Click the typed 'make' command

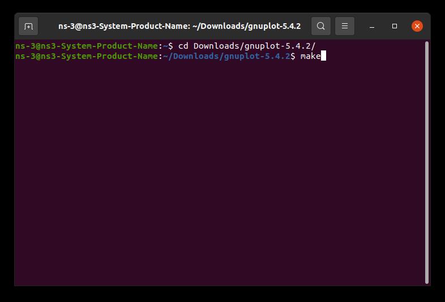coord(310,56)
